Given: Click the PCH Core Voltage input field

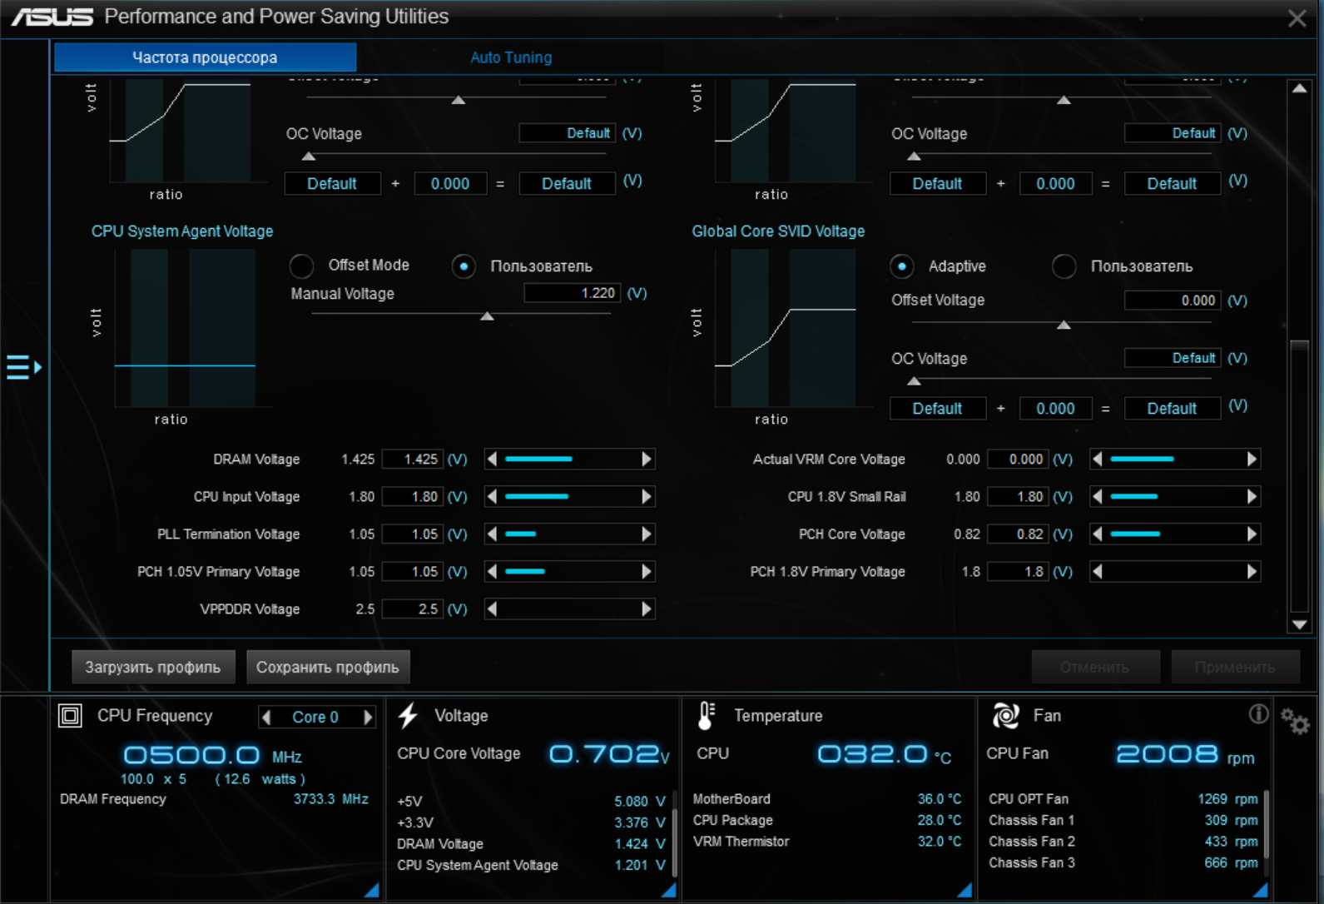Looking at the screenshot, I should [1017, 534].
